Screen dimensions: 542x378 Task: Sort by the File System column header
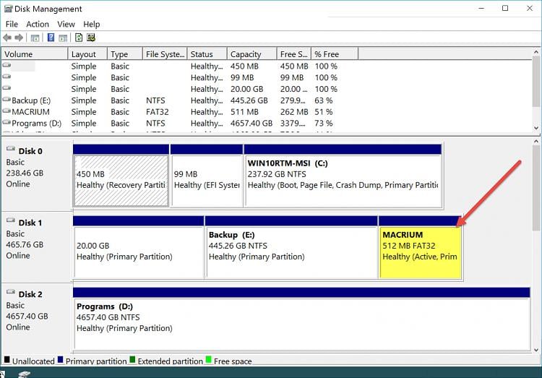tap(165, 54)
